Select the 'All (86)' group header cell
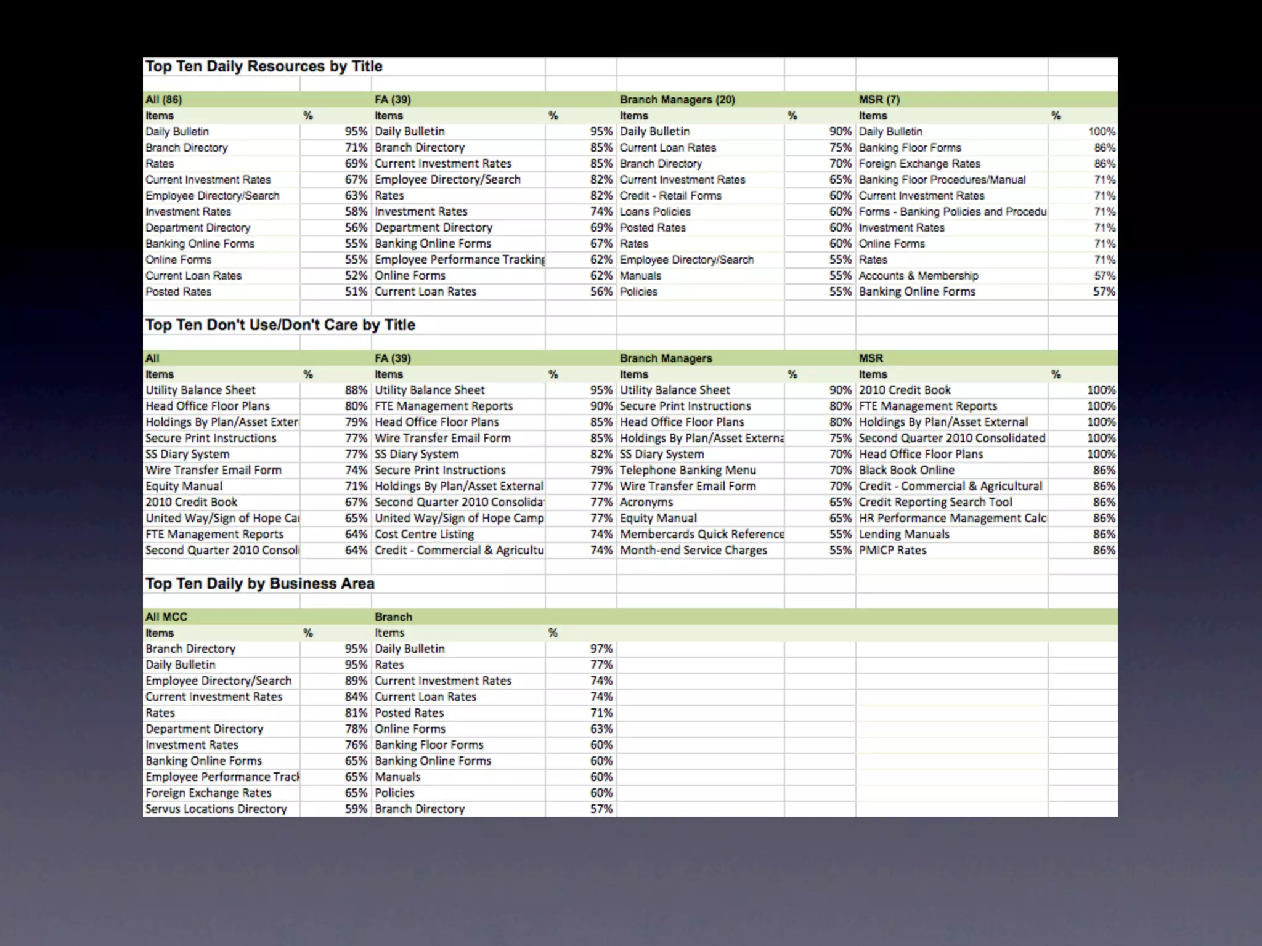The width and height of the screenshot is (1262, 946). [164, 100]
